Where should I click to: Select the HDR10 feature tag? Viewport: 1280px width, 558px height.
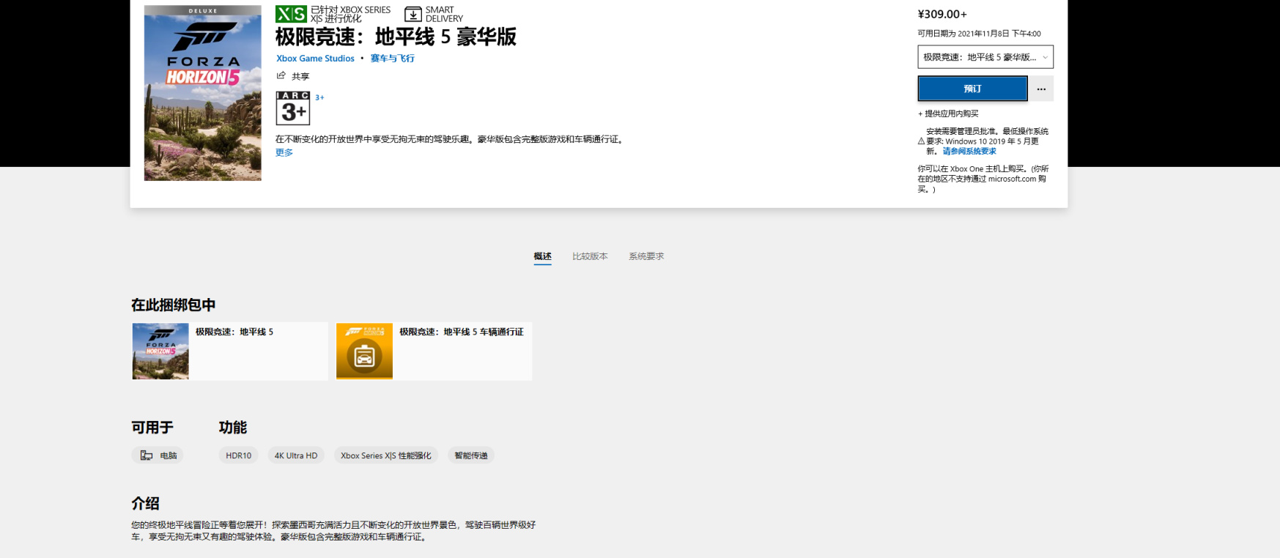pos(238,455)
